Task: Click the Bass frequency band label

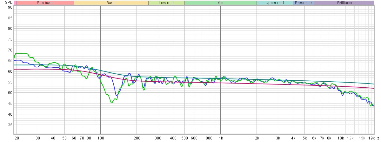Action: pyautogui.click(x=111, y=3)
